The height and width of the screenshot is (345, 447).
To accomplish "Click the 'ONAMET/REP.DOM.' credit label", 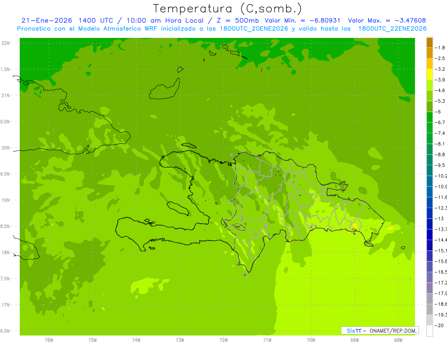I will (393, 330).
